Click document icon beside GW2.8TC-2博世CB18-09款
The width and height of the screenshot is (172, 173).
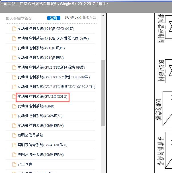click(14, 77)
